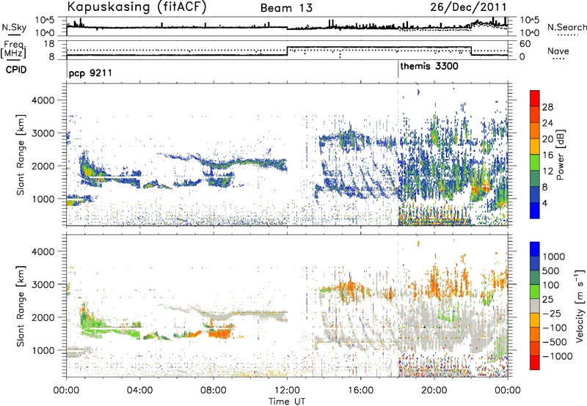This screenshot has width=587, height=406.
Task: Select the "25" tick on Velocity colorbar
Action: (x=547, y=300)
